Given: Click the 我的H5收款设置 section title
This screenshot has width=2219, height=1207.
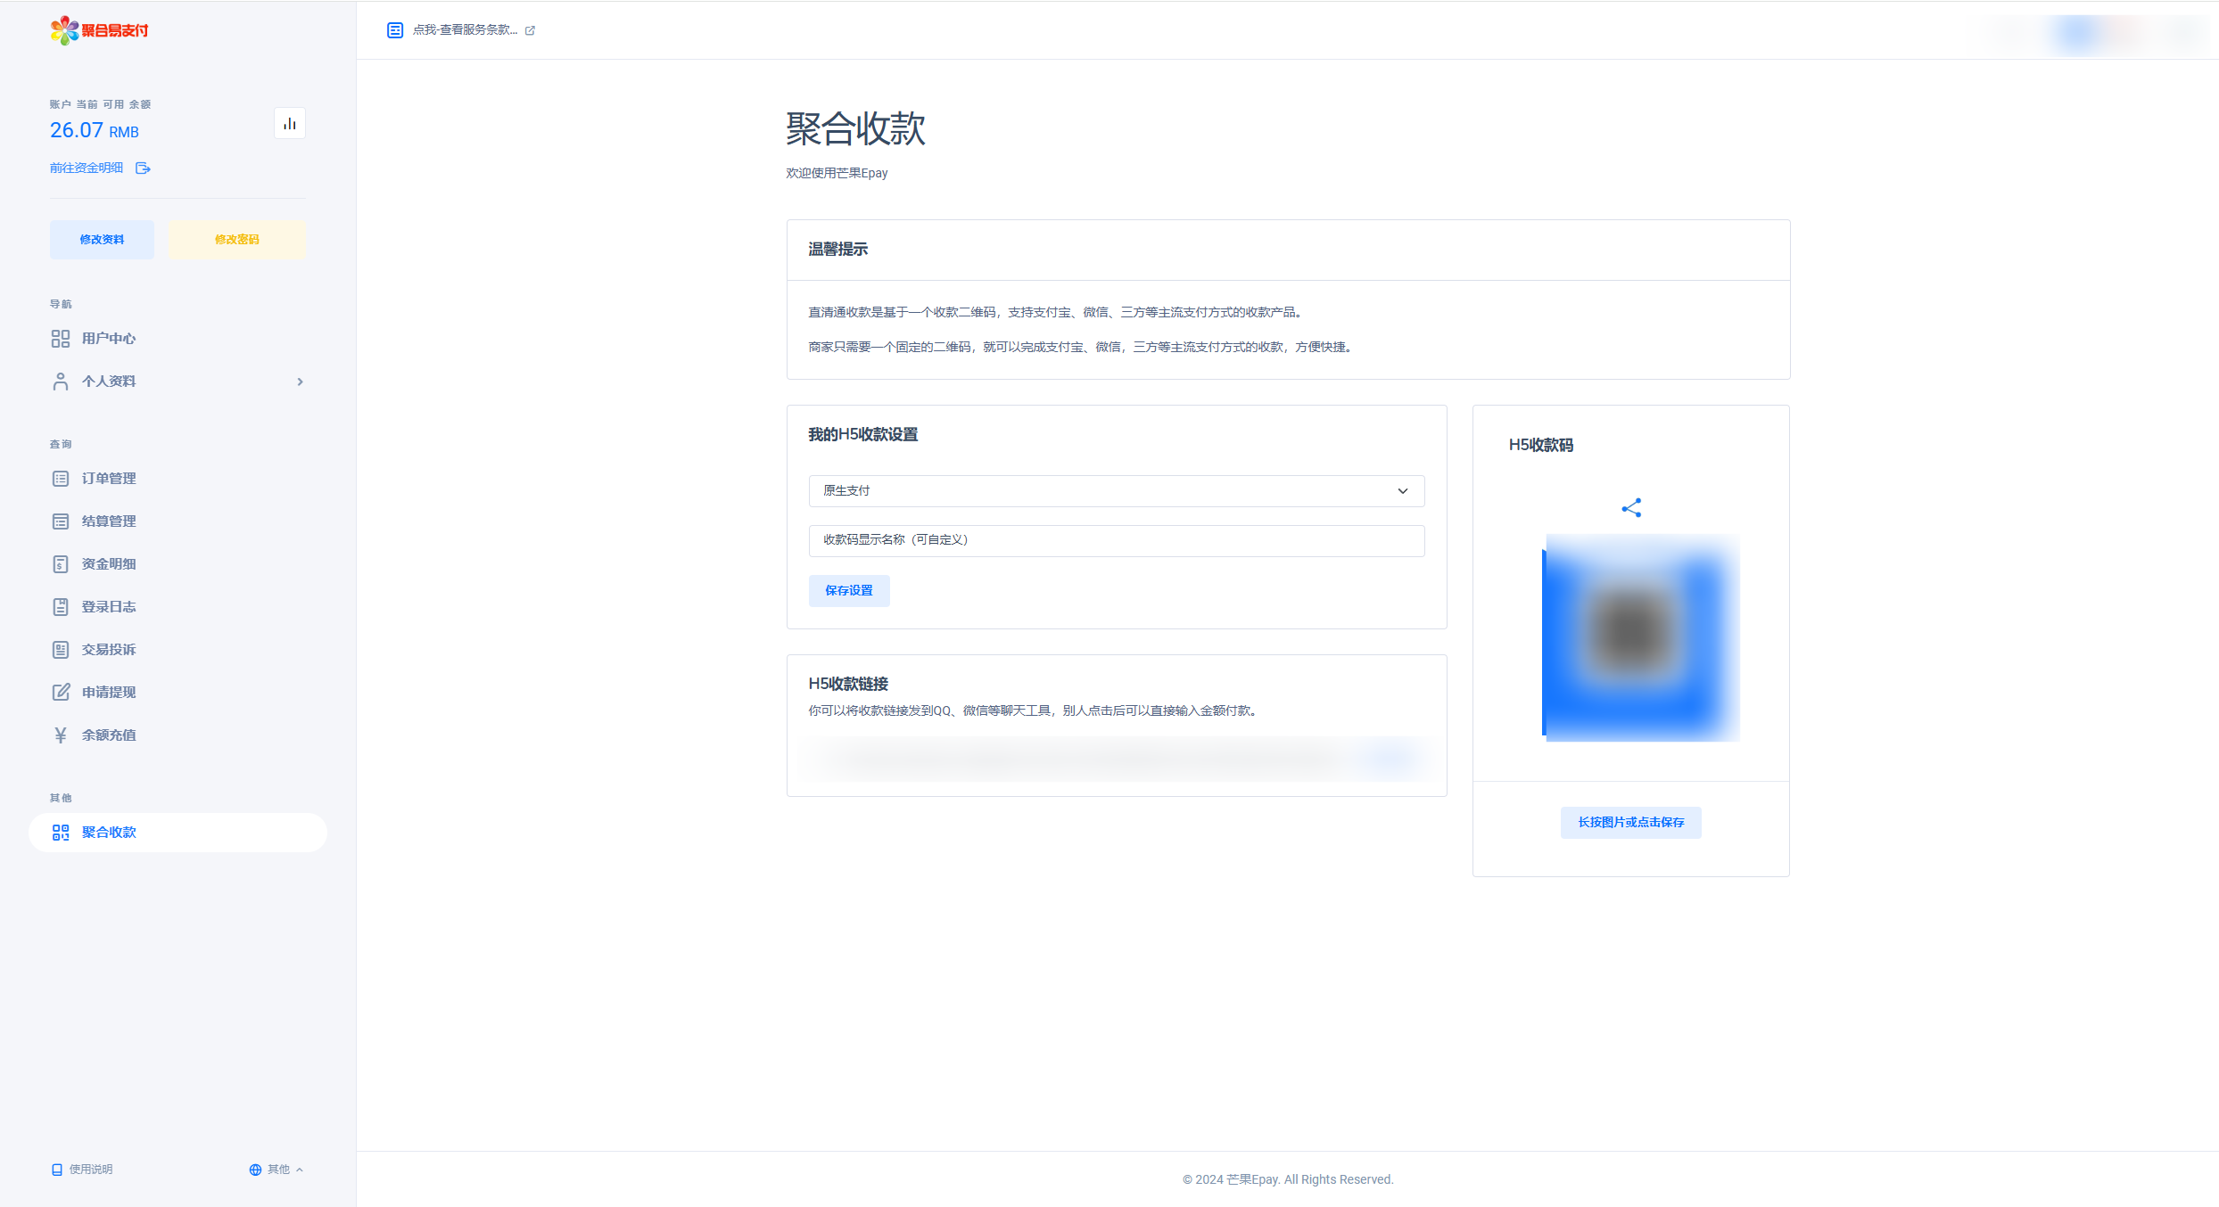Looking at the screenshot, I should (x=863, y=435).
